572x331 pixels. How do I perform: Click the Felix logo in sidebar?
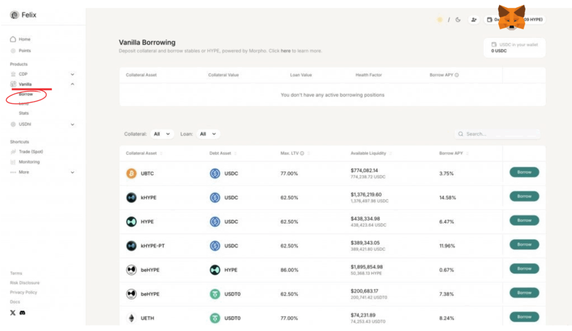click(x=14, y=15)
